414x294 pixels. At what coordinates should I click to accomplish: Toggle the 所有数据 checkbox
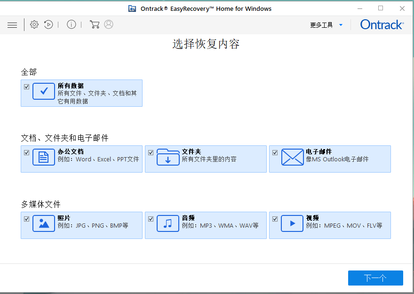point(26,87)
